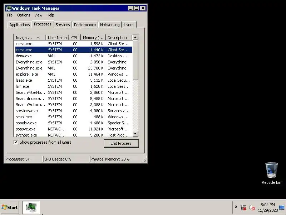
Task: Click the CPU Usage: 0% status entry
Action: (66, 159)
